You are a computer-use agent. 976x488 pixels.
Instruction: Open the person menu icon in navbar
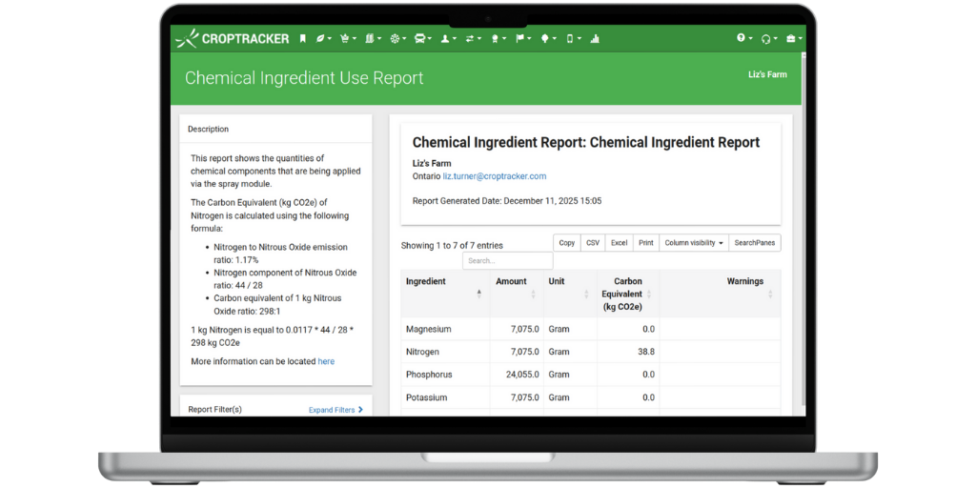(445, 39)
